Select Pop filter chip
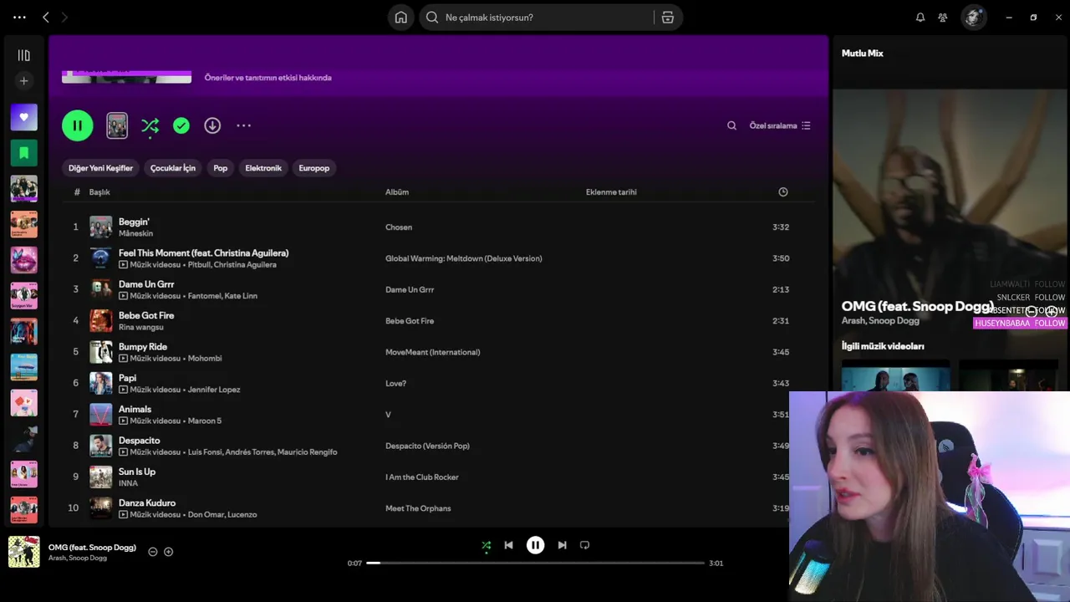 point(221,168)
